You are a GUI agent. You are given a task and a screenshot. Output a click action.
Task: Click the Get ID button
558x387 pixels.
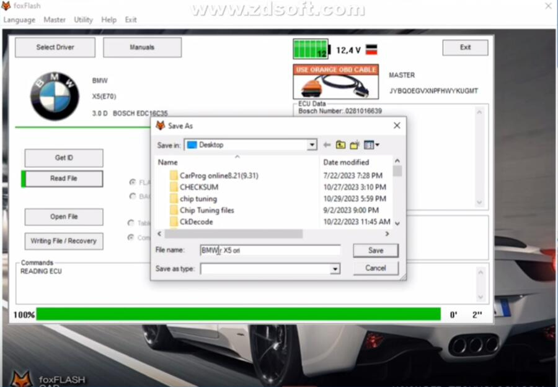coord(64,158)
